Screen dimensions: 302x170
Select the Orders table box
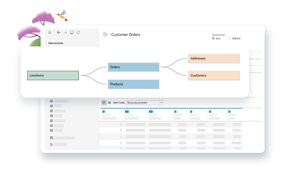pos(134,67)
